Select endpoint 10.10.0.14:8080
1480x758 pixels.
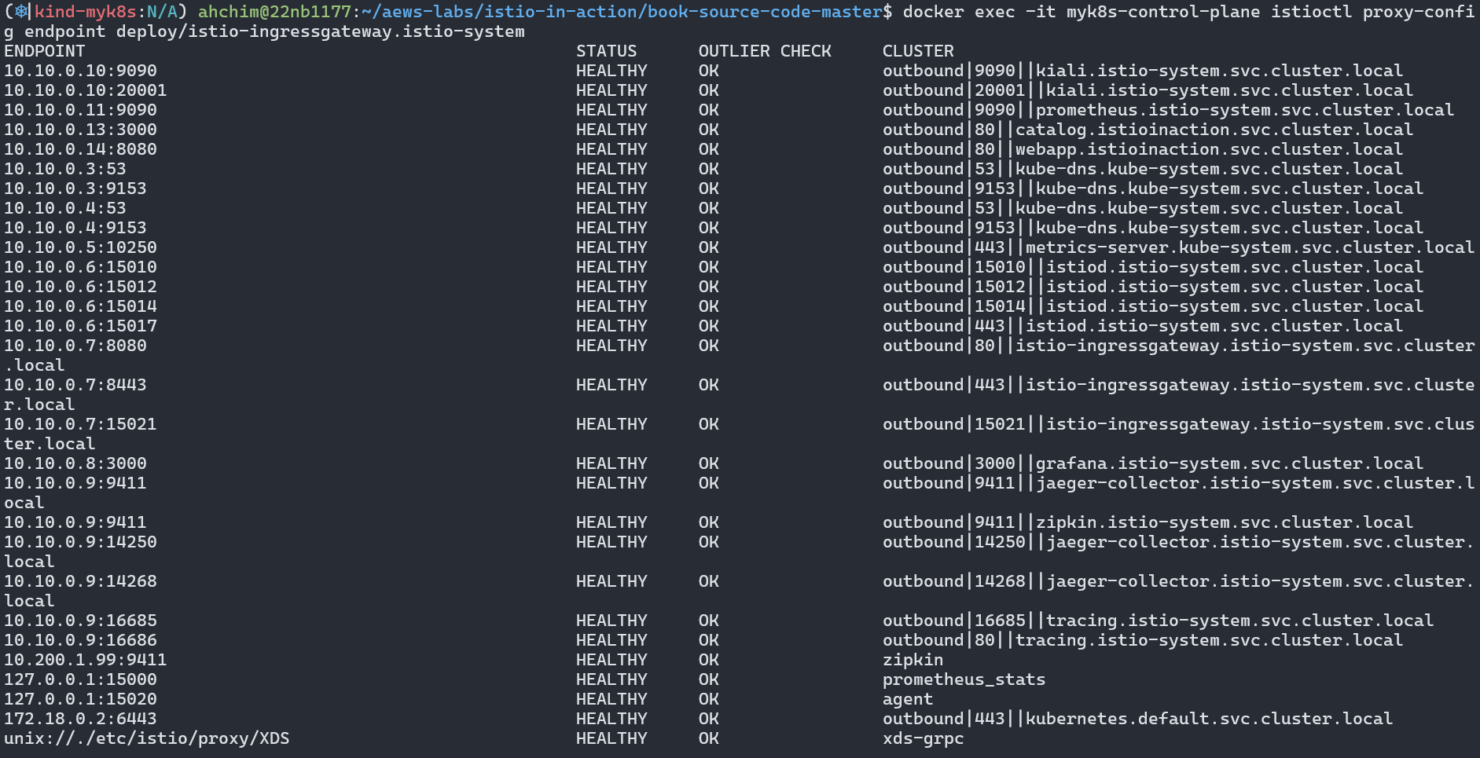tap(80, 149)
